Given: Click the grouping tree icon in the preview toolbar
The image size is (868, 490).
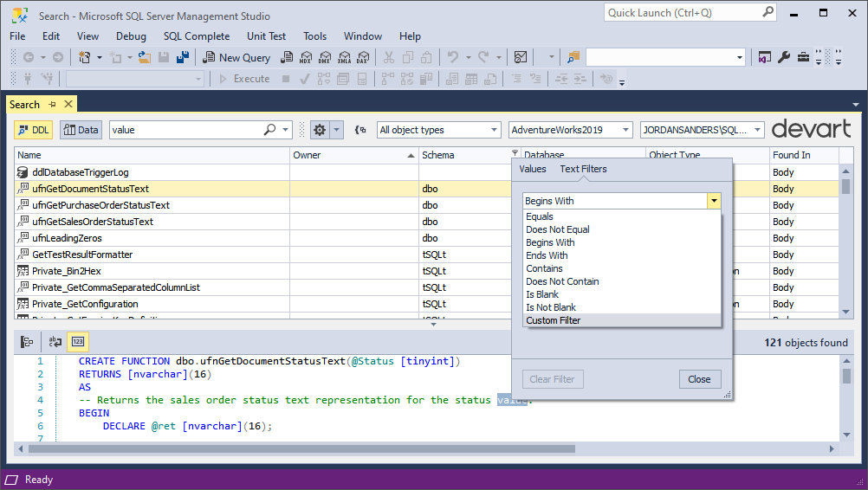Looking at the screenshot, I should [x=27, y=342].
